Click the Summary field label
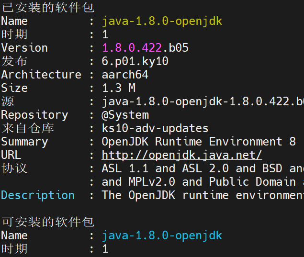 24,142
